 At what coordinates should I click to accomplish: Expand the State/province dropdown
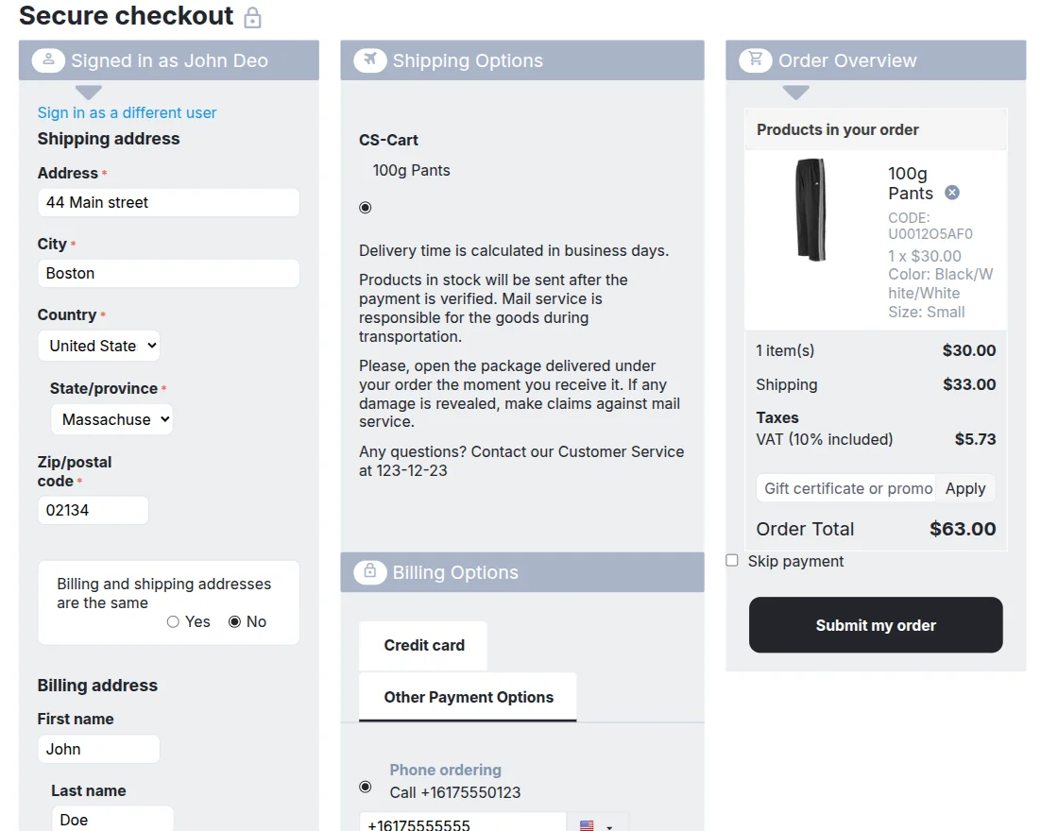point(111,419)
